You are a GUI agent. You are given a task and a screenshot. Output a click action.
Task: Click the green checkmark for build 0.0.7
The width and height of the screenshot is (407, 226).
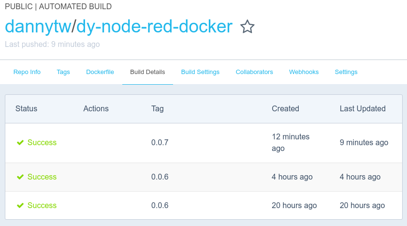pyautogui.click(x=20, y=143)
